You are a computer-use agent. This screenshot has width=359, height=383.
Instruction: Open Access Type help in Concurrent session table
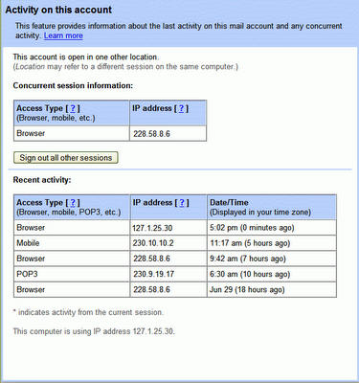[73, 108]
